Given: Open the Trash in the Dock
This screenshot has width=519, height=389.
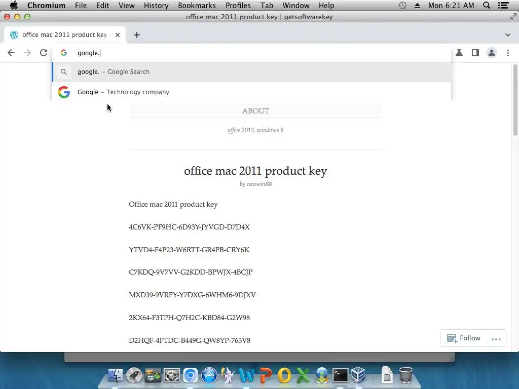Looking at the screenshot, I should [405, 375].
